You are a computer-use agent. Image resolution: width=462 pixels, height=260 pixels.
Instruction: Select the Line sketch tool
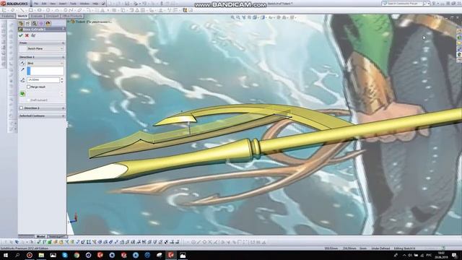[22, 10]
